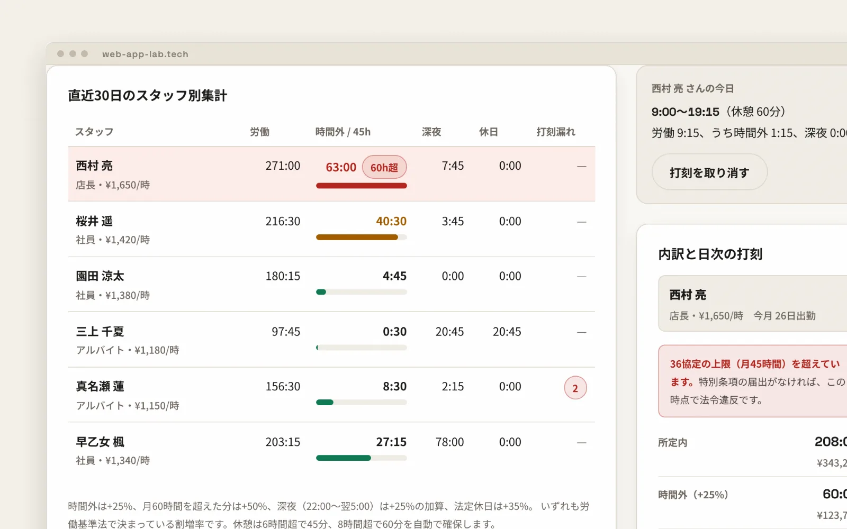Click the 78:00 late-night hours cell
The image size is (847, 529).
click(449, 442)
